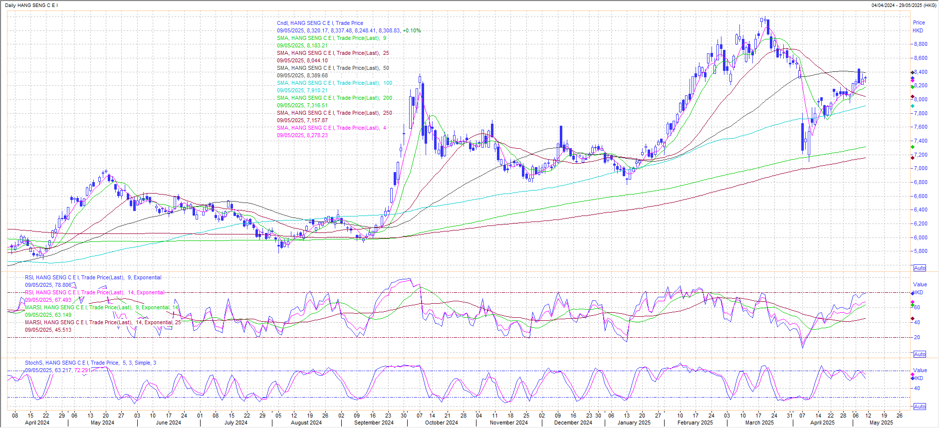The width and height of the screenshot is (939, 428).
Task: Click the October 2024 label on time axis
Action: (442, 423)
